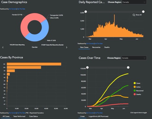Select the All Cases tab
This screenshot has width=152, height=119.
coord(6,116)
